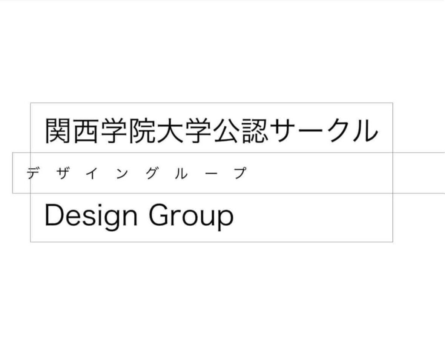Click the kanji 大学 in the heading
Screen dimensions: 445x352
point(183,130)
